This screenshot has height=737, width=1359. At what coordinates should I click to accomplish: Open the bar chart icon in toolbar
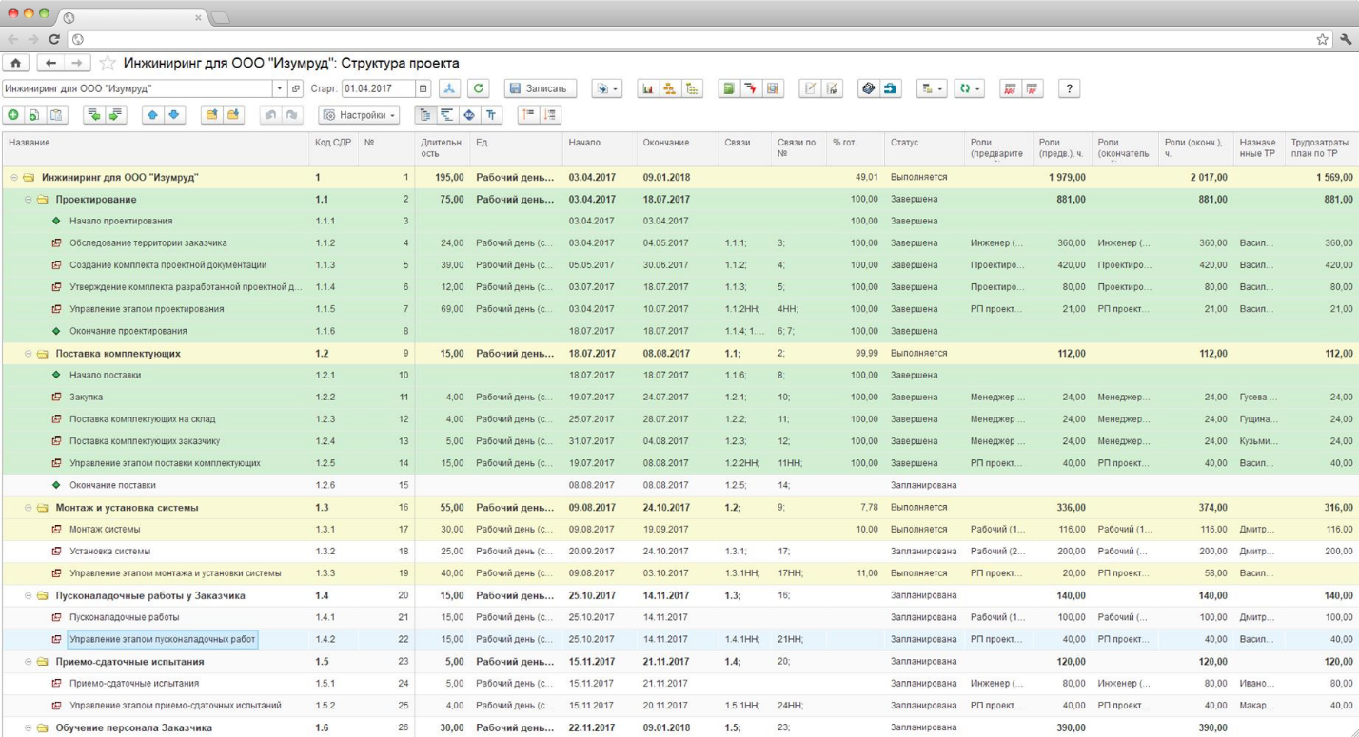coord(649,88)
